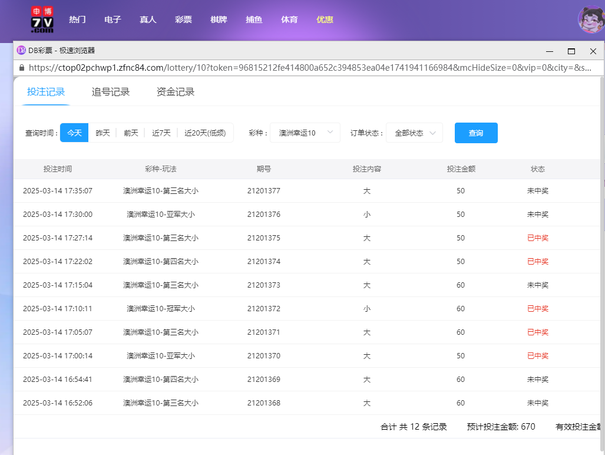This screenshot has width=605, height=455.
Task: Select 前天 date filter
Action: 131,133
